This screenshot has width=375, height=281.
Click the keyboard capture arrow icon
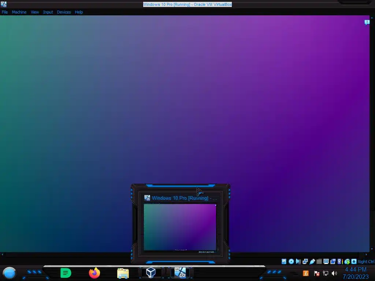(x=354, y=261)
